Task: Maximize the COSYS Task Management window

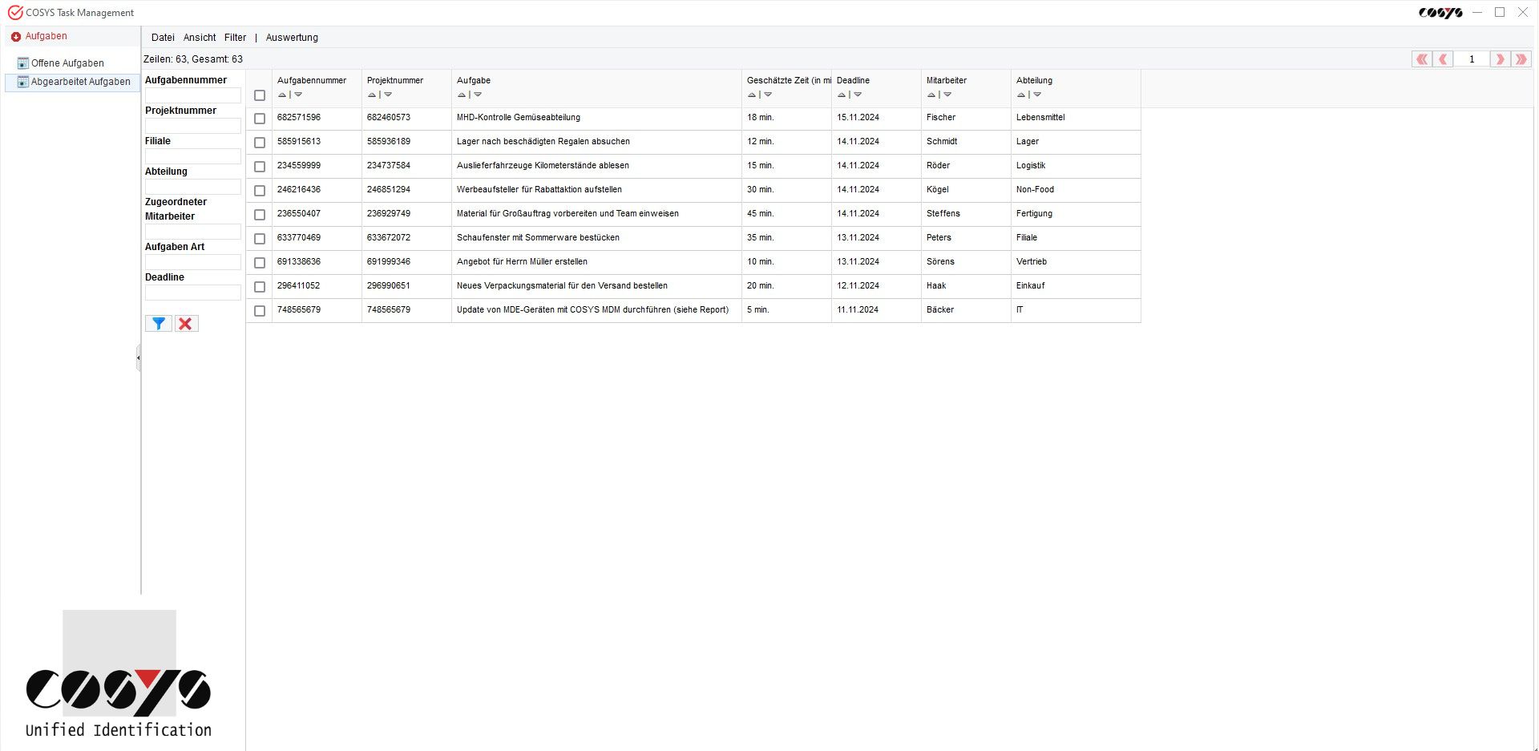Action: pyautogui.click(x=1500, y=12)
